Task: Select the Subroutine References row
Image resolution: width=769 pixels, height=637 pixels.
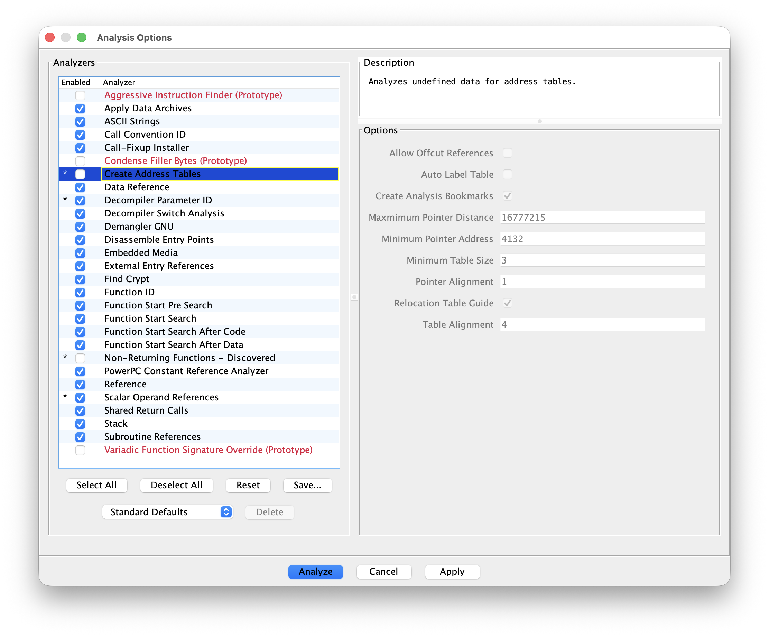Action: [199, 437]
